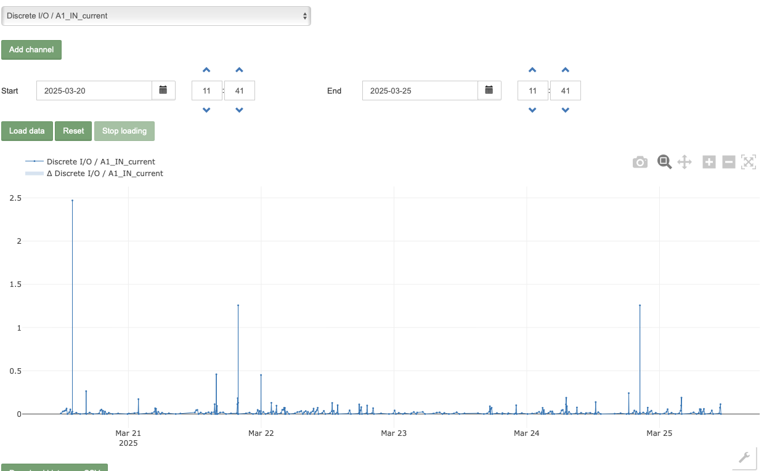Select the Pan tool in plot toolbar

[685, 162]
